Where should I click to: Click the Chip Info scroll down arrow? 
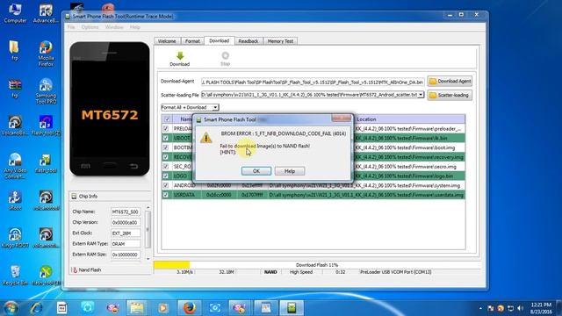point(148,259)
